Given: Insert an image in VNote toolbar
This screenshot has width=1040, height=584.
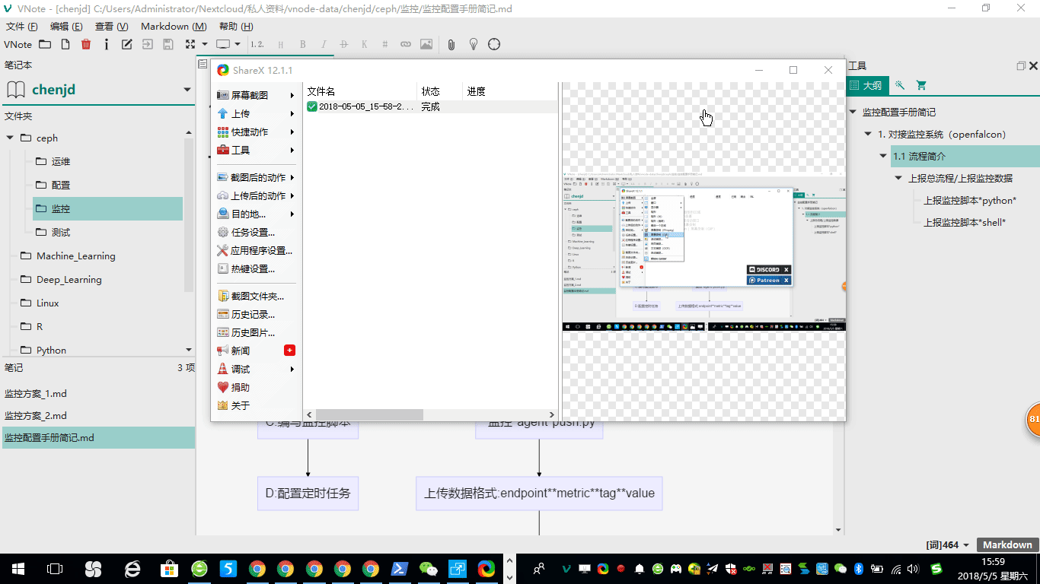Looking at the screenshot, I should coord(426,44).
